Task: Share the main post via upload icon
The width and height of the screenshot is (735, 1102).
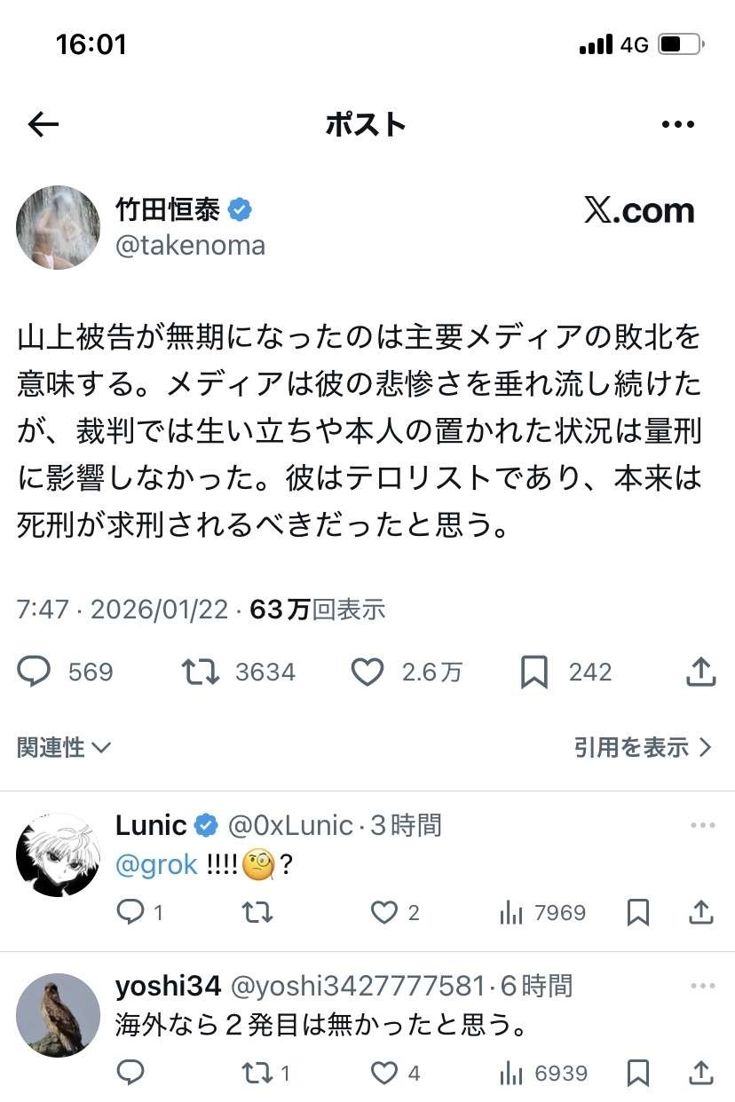Action: tap(700, 673)
